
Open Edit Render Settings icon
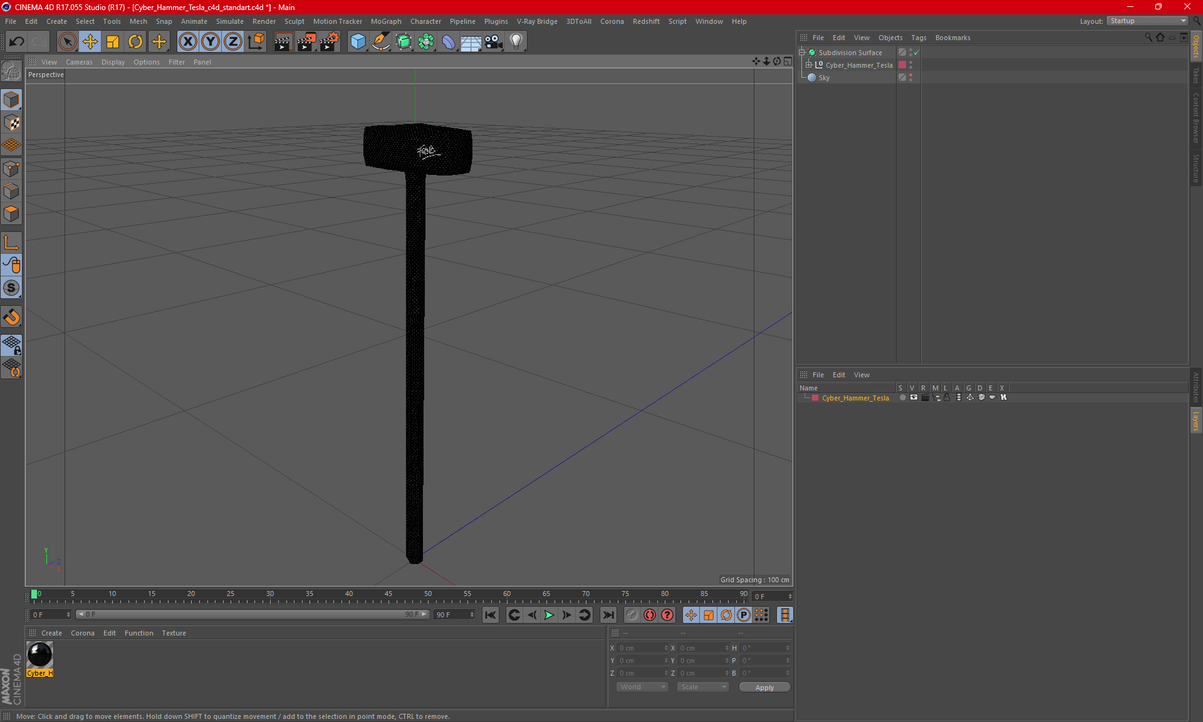pyautogui.click(x=330, y=41)
